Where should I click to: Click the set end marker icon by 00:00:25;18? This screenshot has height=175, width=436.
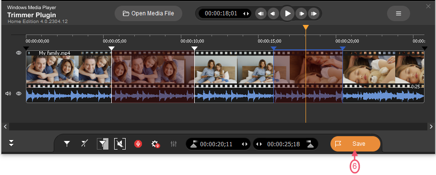point(310,144)
